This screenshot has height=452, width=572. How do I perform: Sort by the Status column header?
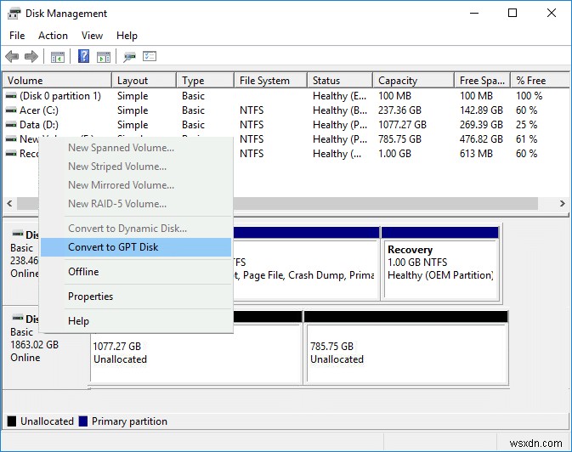[340, 81]
